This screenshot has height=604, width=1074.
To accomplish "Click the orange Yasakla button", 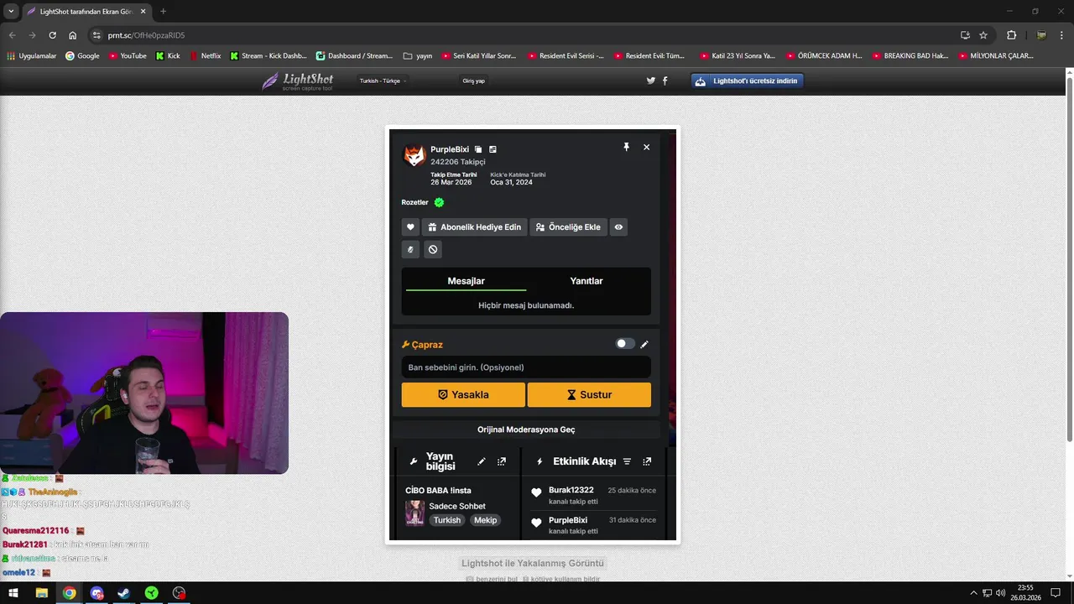I will (x=463, y=394).
